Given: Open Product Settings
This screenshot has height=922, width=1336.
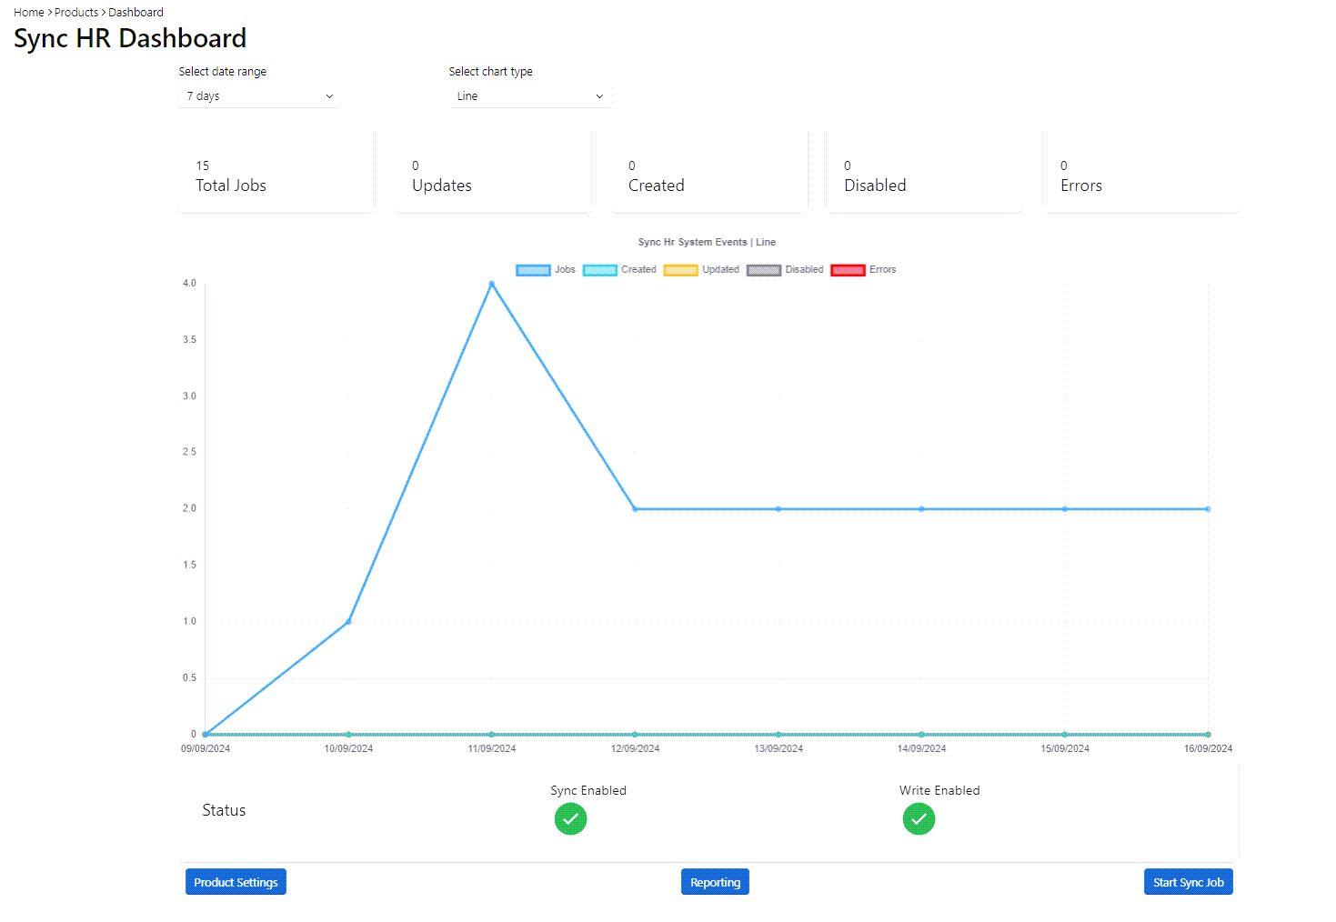Looking at the screenshot, I should click(x=236, y=882).
